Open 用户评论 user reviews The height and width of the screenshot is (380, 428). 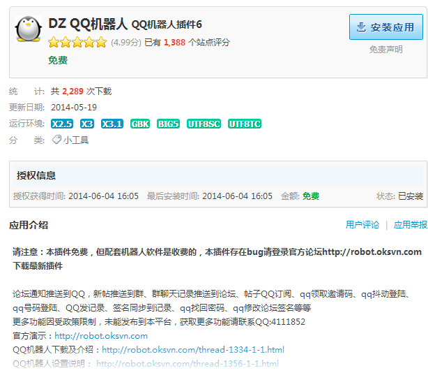click(362, 225)
